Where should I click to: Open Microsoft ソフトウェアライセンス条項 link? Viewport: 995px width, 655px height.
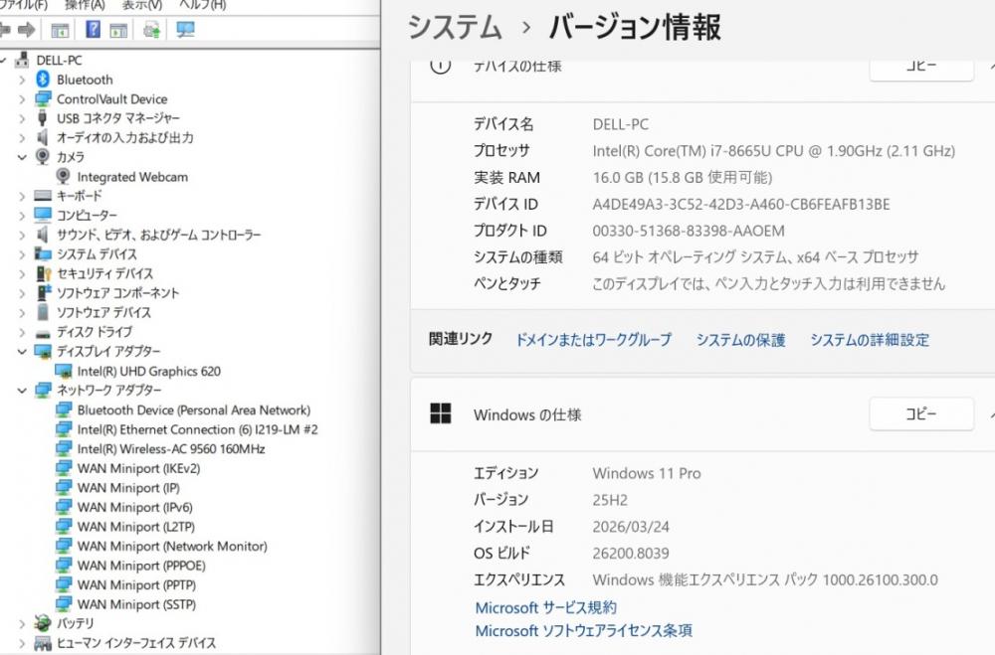click(584, 631)
